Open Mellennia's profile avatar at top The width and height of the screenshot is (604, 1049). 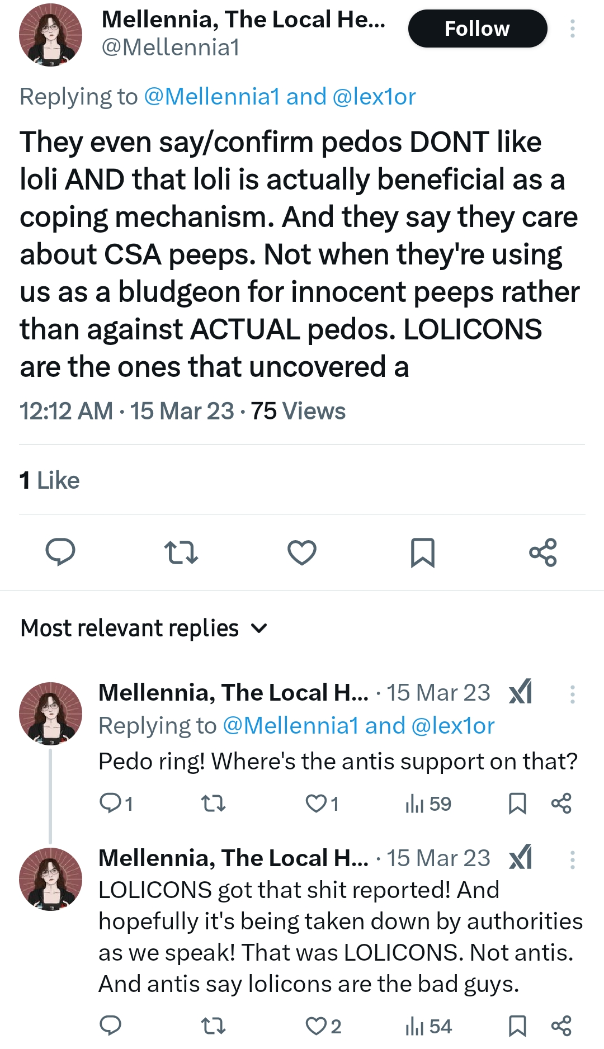[x=51, y=35]
